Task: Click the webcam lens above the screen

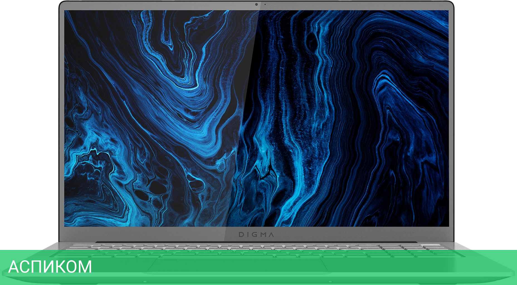Action: coord(256,4)
